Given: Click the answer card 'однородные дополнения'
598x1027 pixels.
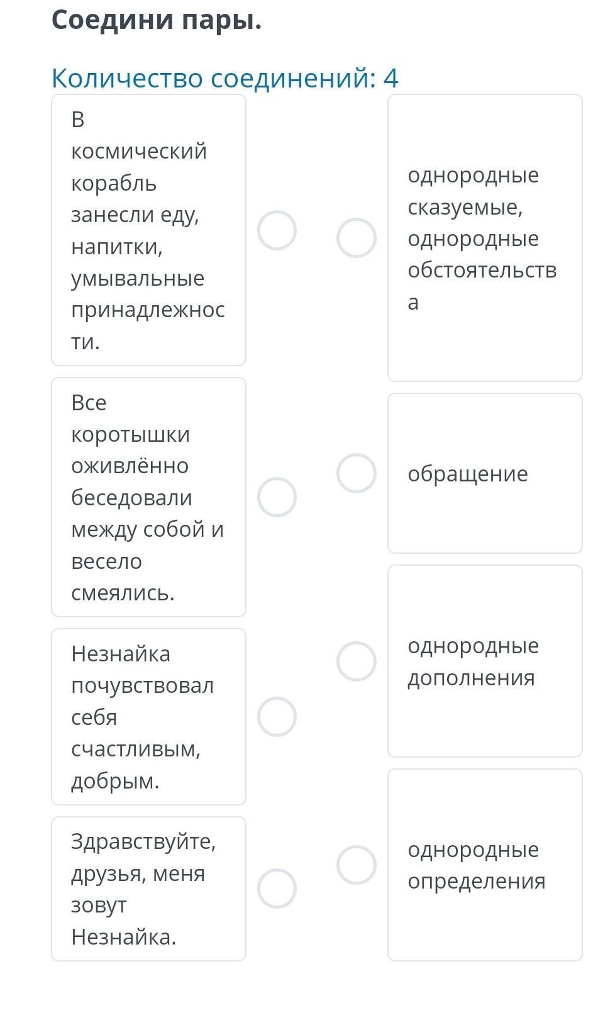Looking at the screenshot, I should click(485, 661).
